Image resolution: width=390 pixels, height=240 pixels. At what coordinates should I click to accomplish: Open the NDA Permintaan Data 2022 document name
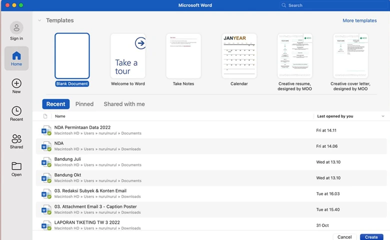[82, 128]
